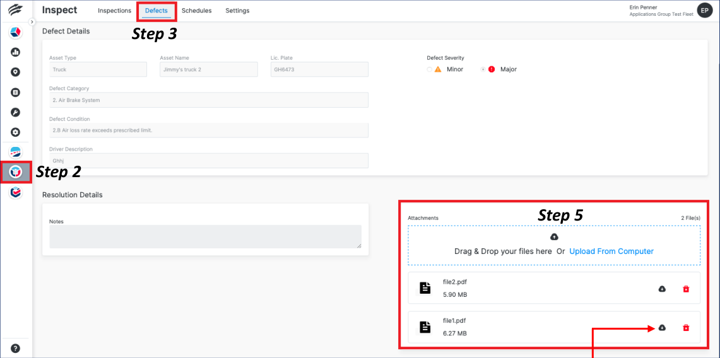Viewport: 720px width, 358px height.
Task: Click the wrench maintenance icon in sidebar
Action: tap(16, 112)
